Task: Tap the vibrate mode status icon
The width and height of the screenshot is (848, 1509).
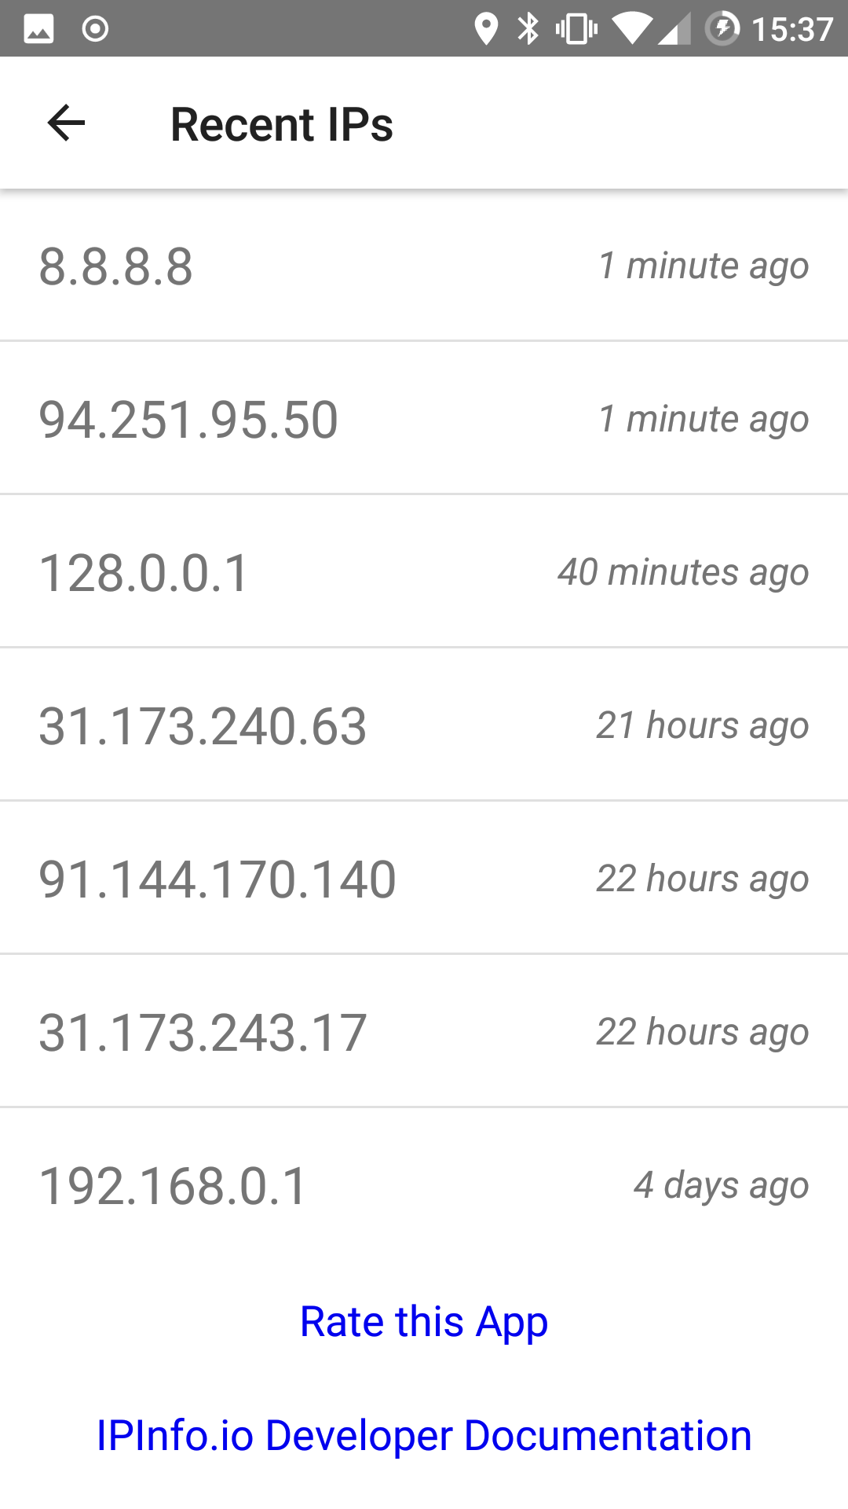Action: (x=576, y=29)
